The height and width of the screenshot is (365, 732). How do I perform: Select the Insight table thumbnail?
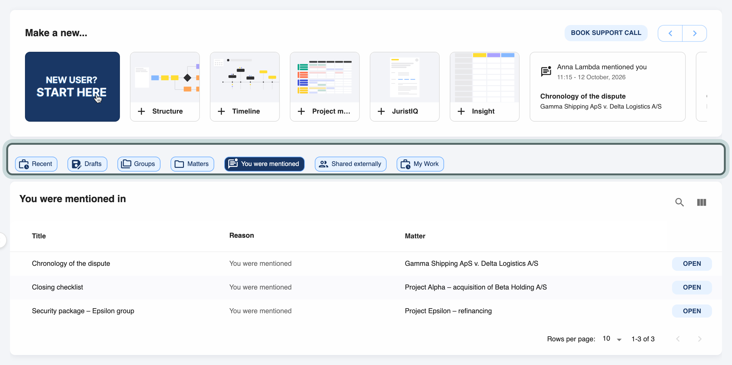[485, 77]
